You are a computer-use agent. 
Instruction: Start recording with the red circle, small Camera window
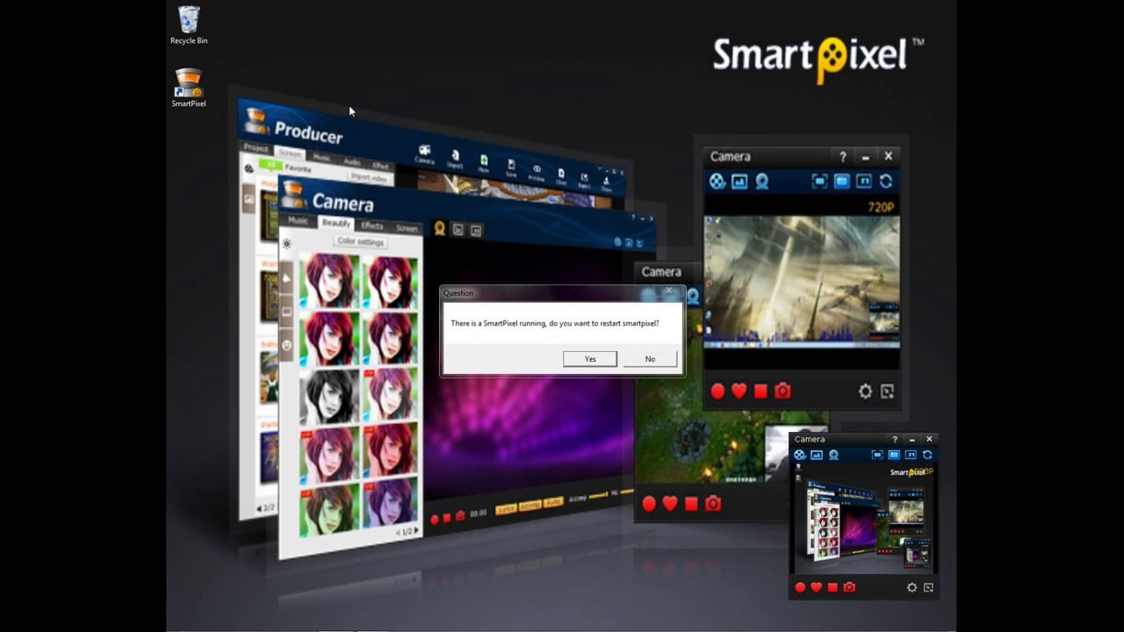[x=800, y=587]
